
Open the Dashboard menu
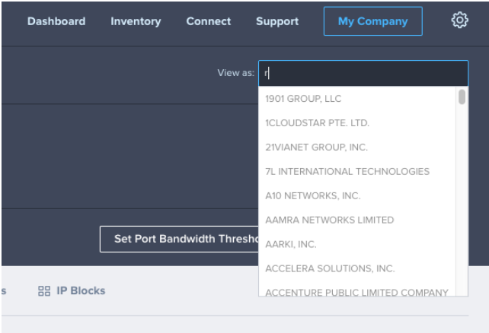(56, 21)
